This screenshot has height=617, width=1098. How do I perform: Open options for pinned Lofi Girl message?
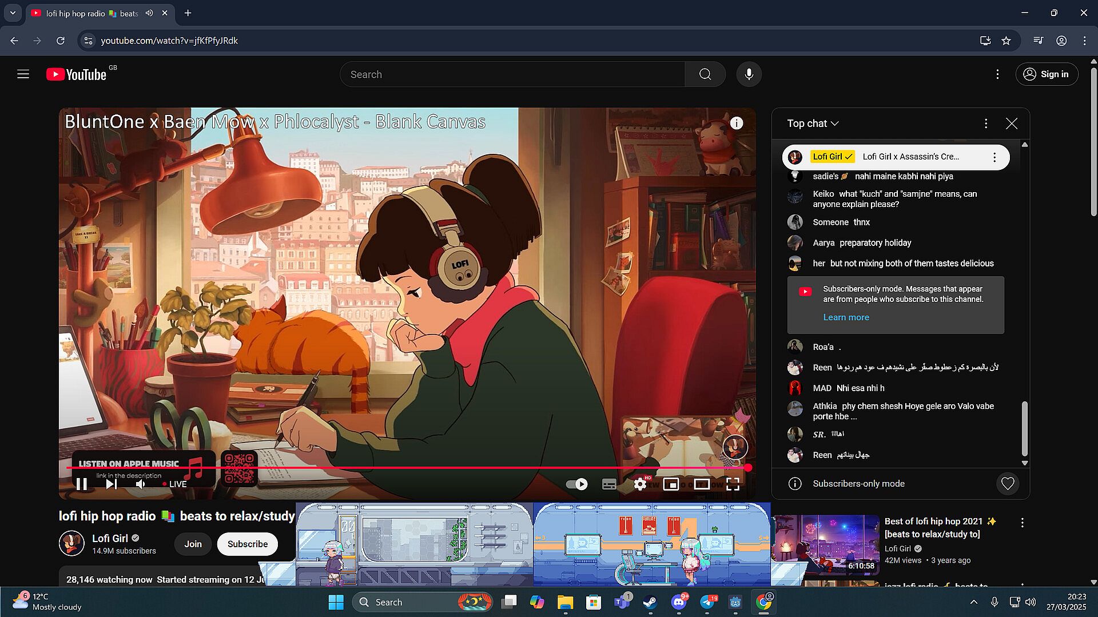click(994, 157)
